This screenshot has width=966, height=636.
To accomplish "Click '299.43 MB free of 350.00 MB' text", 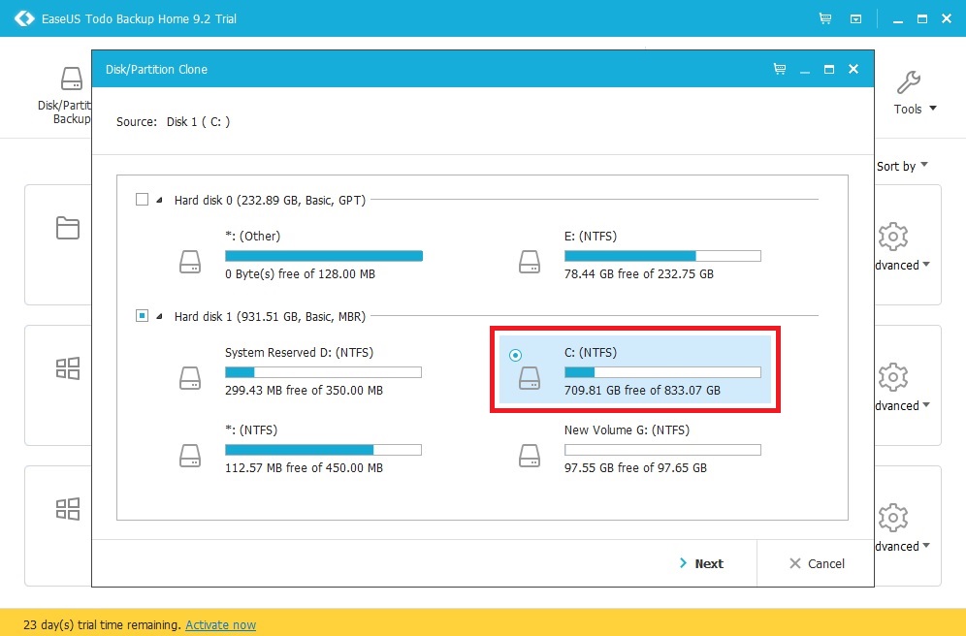I will tap(304, 391).
